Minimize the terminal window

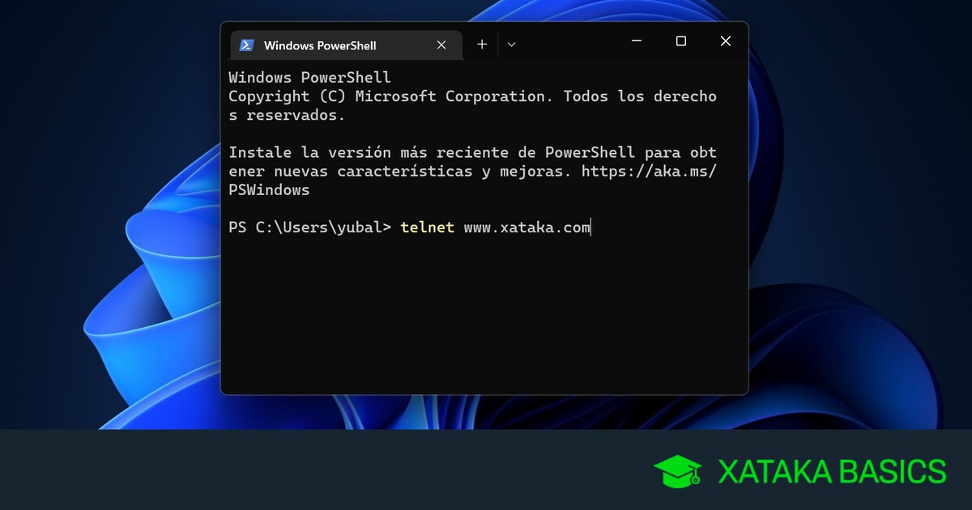(637, 41)
